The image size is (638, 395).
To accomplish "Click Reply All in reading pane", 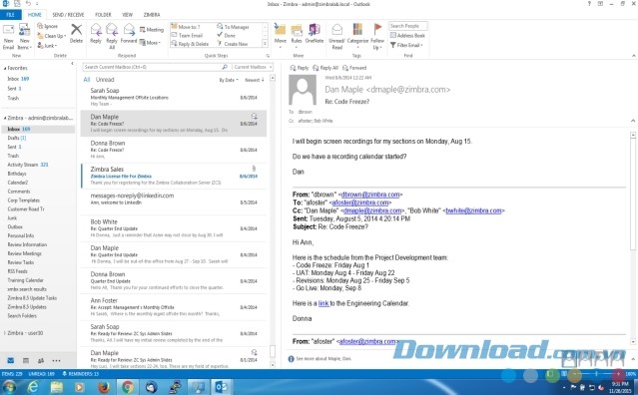I will (x=325, y=68).
